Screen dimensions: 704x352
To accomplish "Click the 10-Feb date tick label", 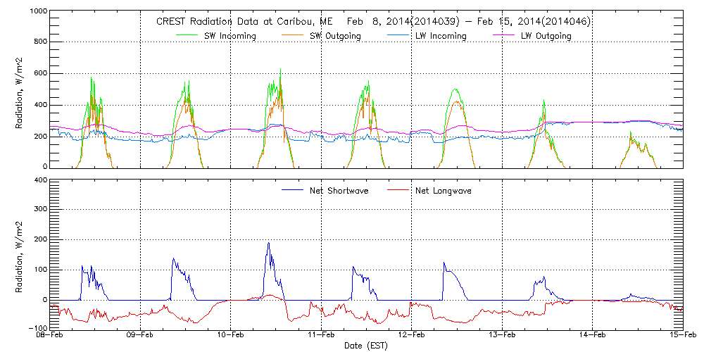I will click(x=231, y=336).
